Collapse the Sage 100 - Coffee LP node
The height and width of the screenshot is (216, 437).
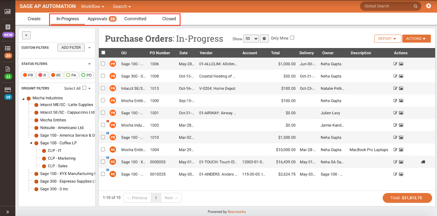pos(31,143)
